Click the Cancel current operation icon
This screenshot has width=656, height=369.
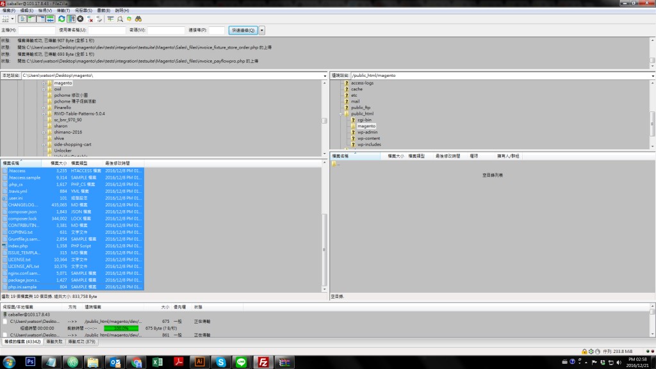(80, 19)
